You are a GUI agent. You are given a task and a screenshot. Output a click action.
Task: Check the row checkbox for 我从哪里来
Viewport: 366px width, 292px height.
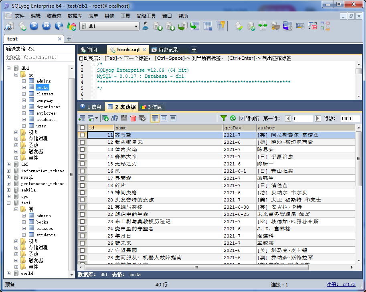coord(82,142)
